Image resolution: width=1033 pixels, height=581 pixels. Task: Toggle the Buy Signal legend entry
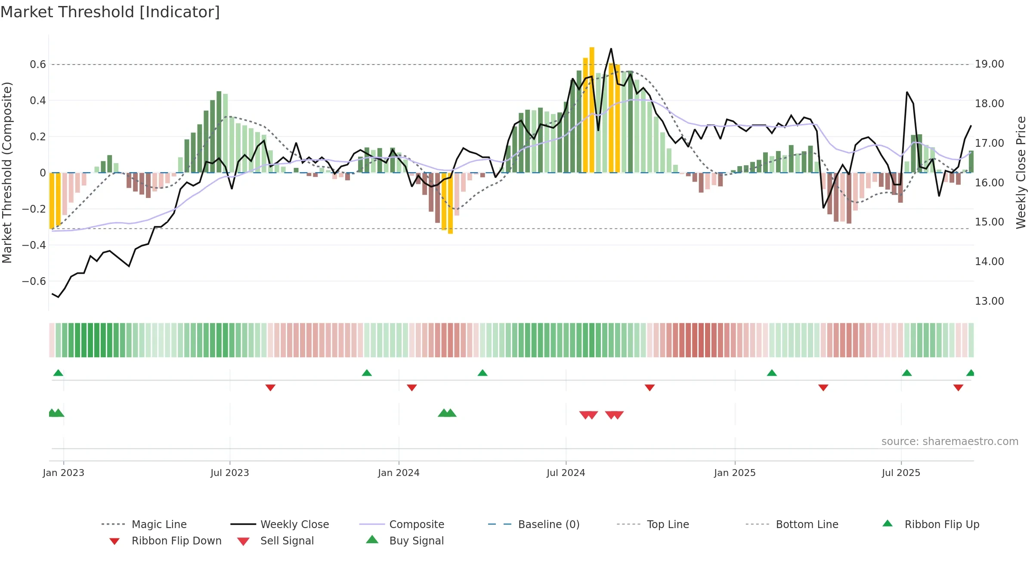(x=405, y=541)
